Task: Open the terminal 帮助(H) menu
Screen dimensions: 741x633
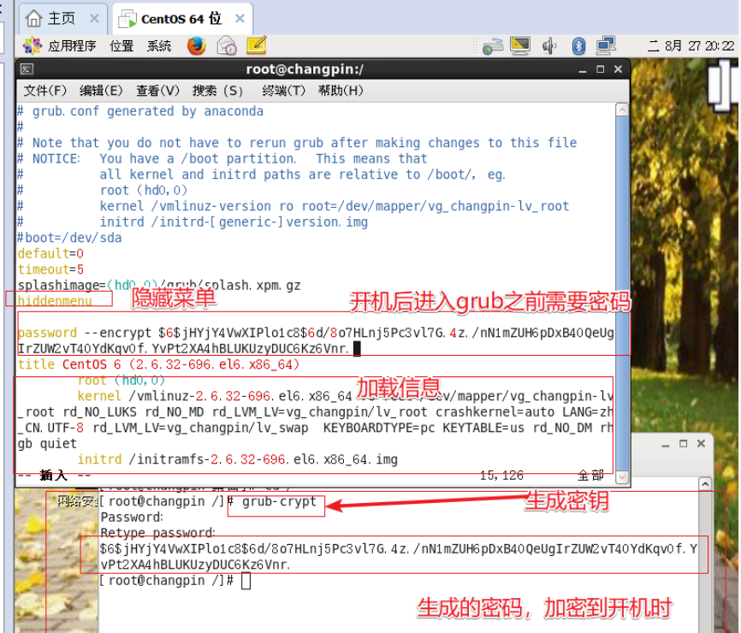Action: (x=341, y=90)
